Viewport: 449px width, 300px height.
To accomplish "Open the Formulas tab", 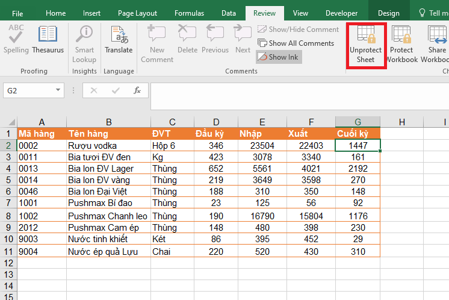I will pos(189,13).
